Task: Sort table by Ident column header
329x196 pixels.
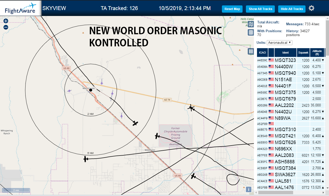Action: point(285,53)
